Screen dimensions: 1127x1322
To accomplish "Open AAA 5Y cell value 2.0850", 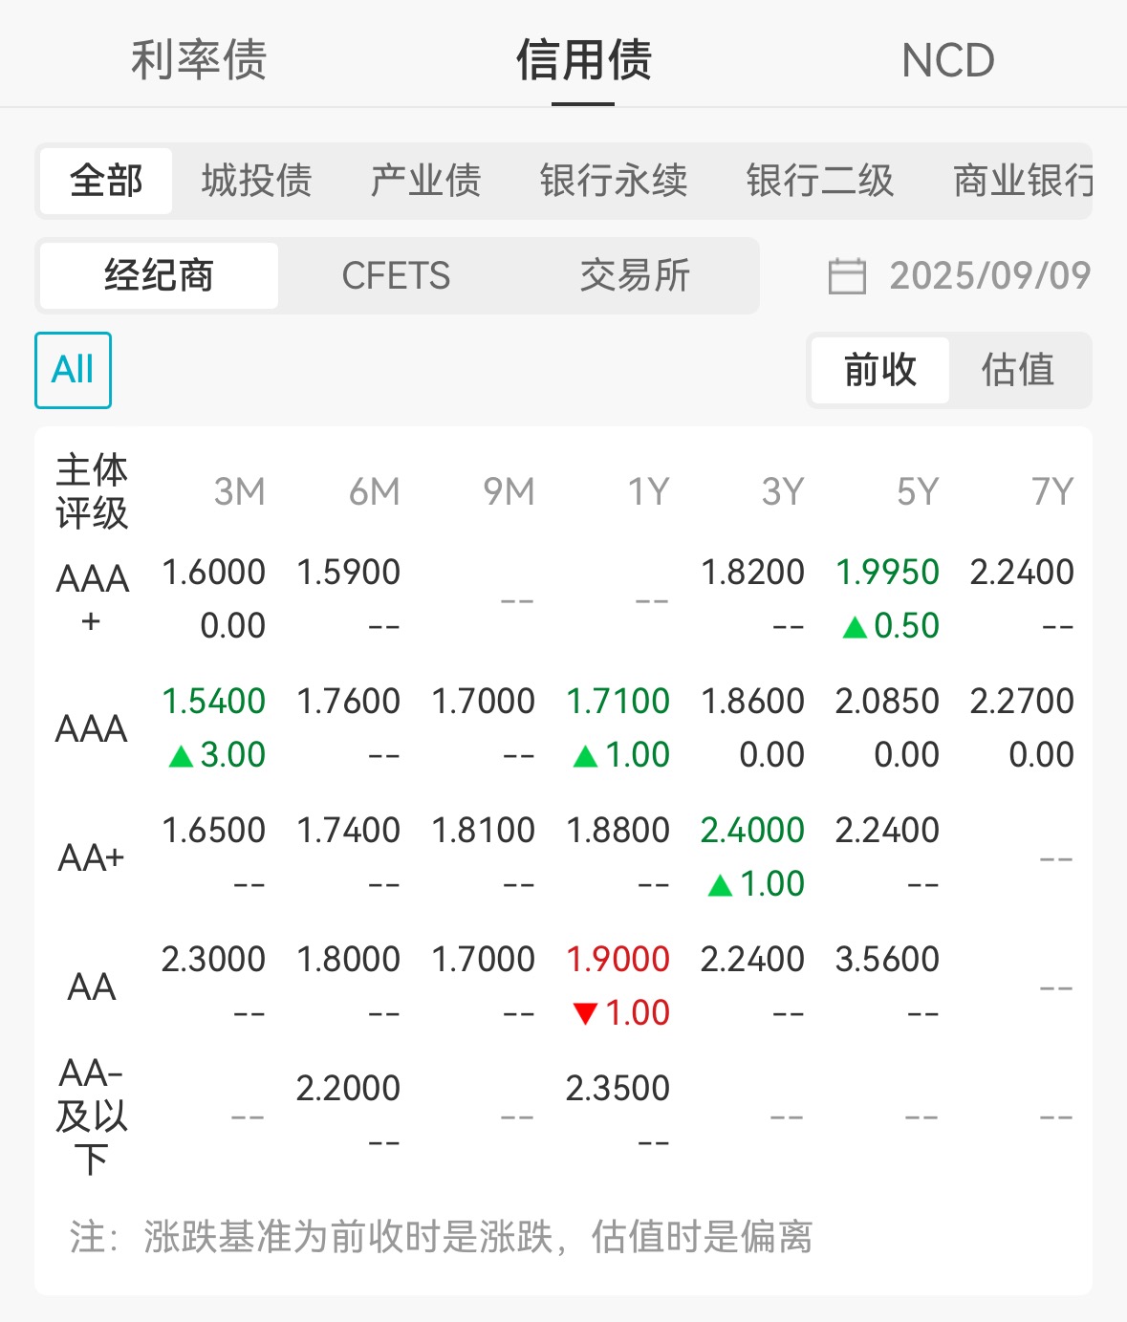I will [888, 702].
